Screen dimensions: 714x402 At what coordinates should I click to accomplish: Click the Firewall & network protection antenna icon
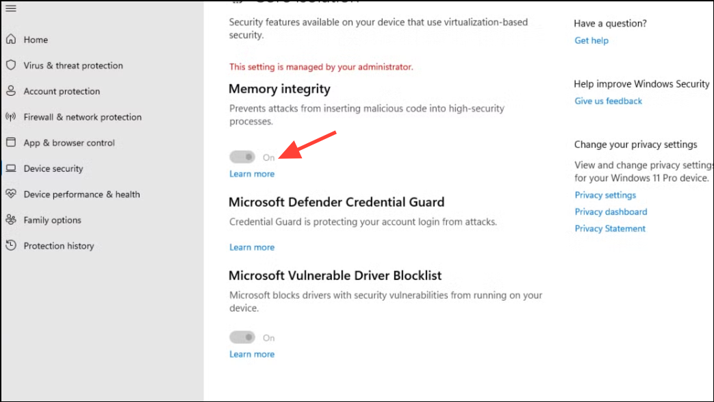pos(11,116)
